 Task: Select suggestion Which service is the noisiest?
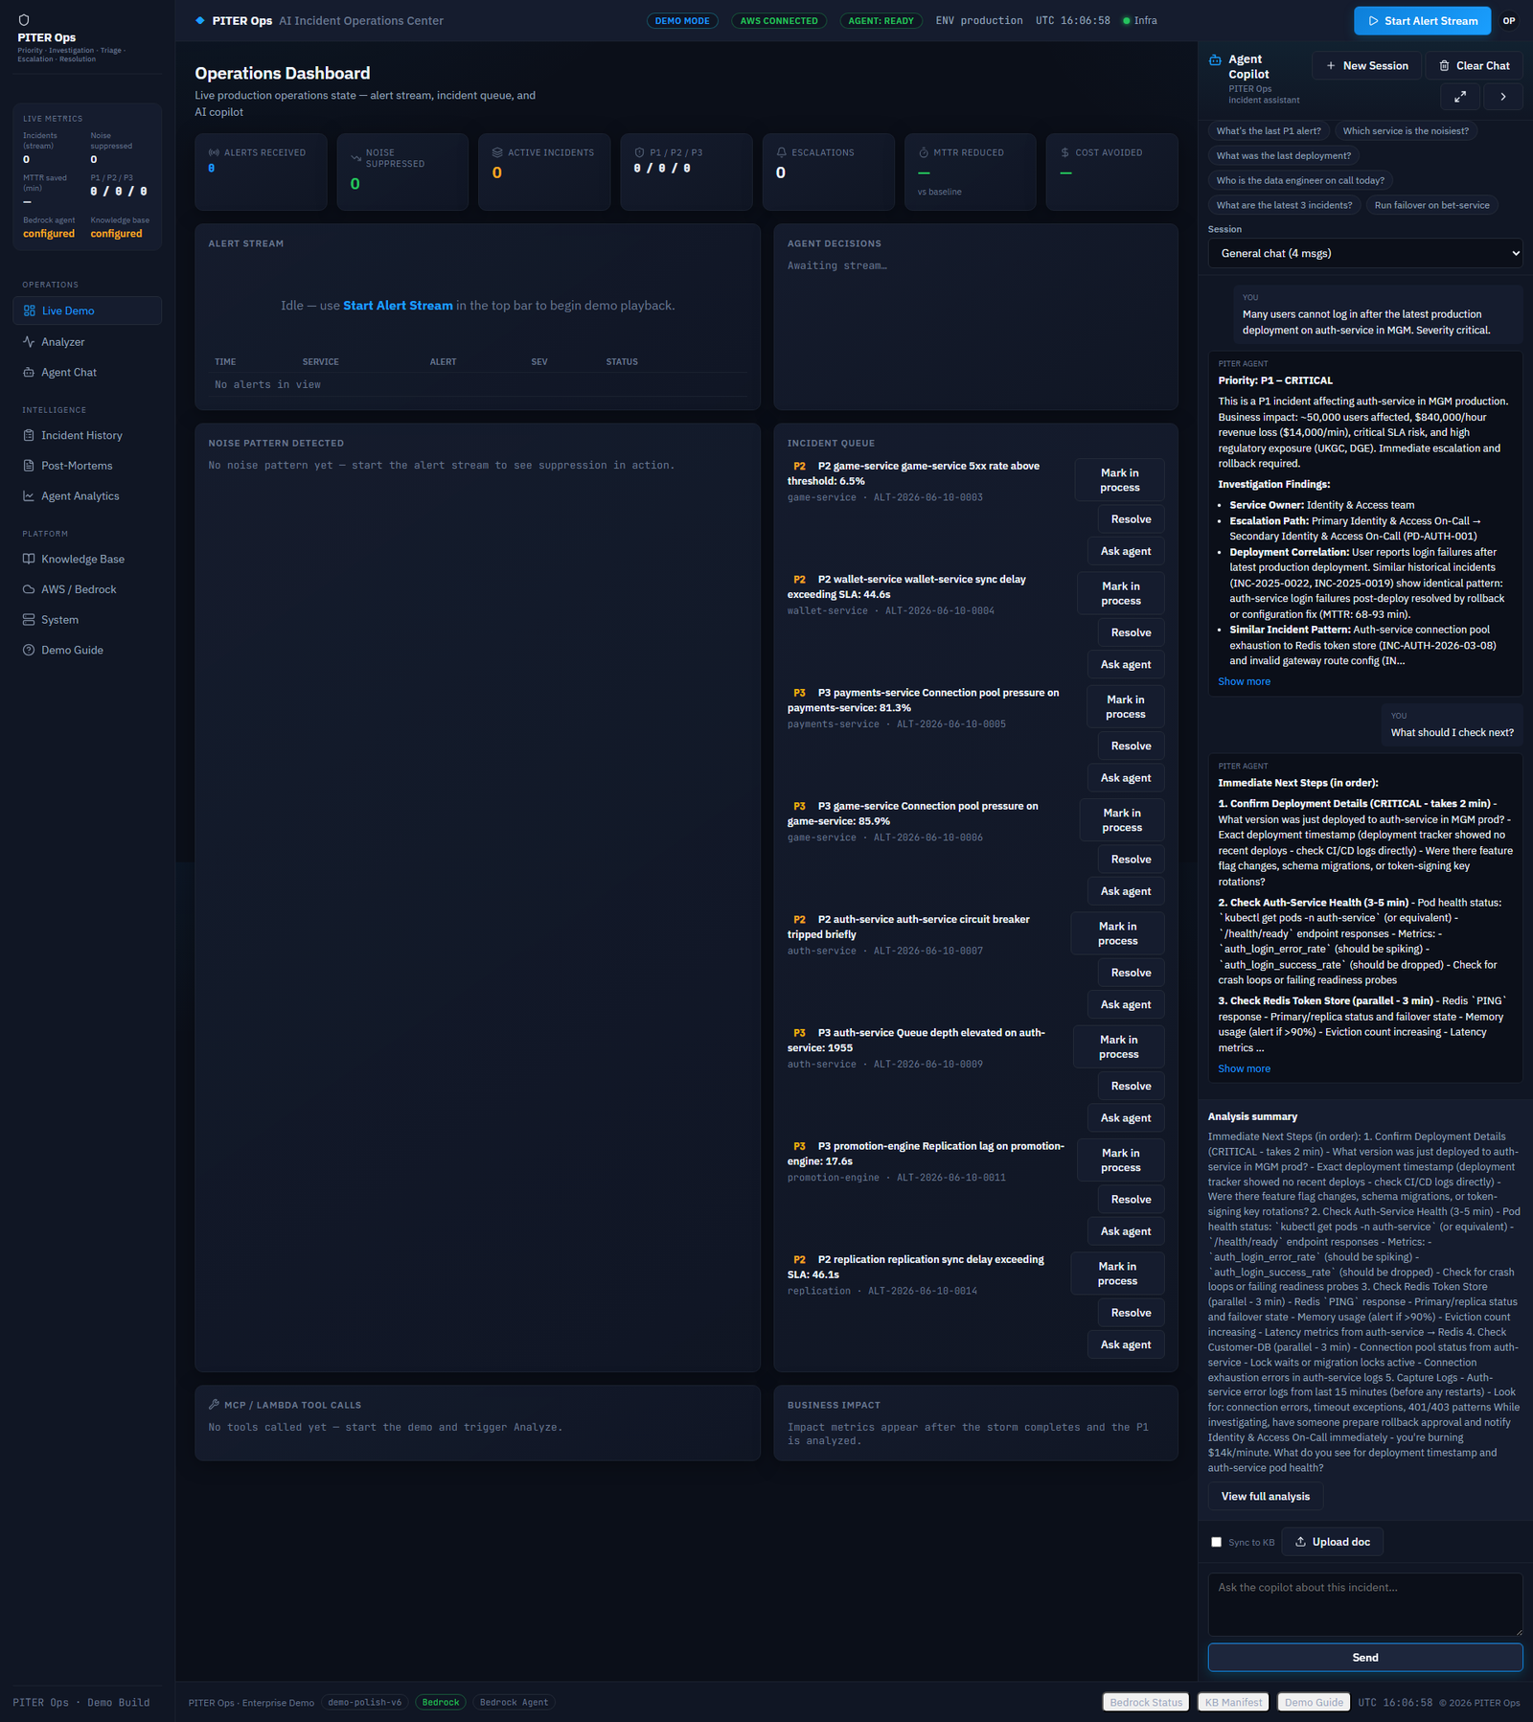point(1406,131)
